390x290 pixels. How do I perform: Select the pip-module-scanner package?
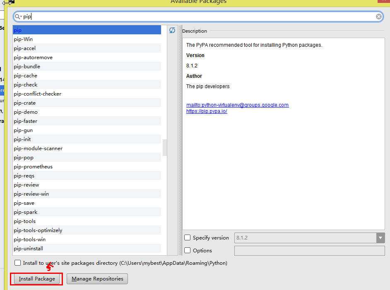(87, 149)
